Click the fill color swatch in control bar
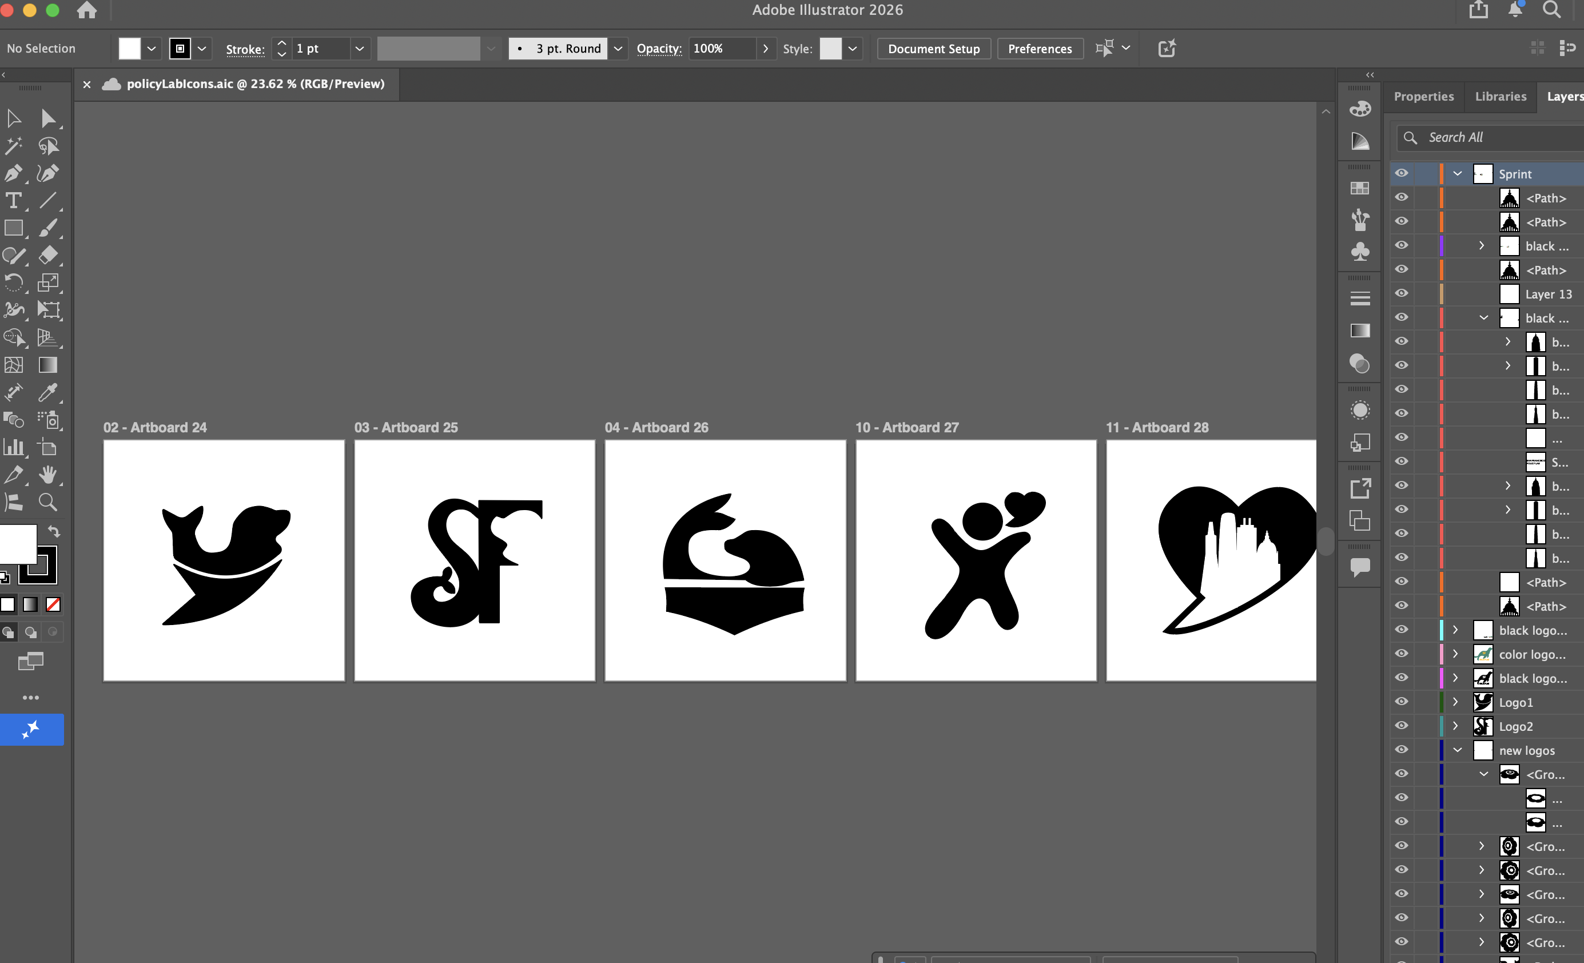Viewport: 1584px width, 963px height. [x=129, y=49]
